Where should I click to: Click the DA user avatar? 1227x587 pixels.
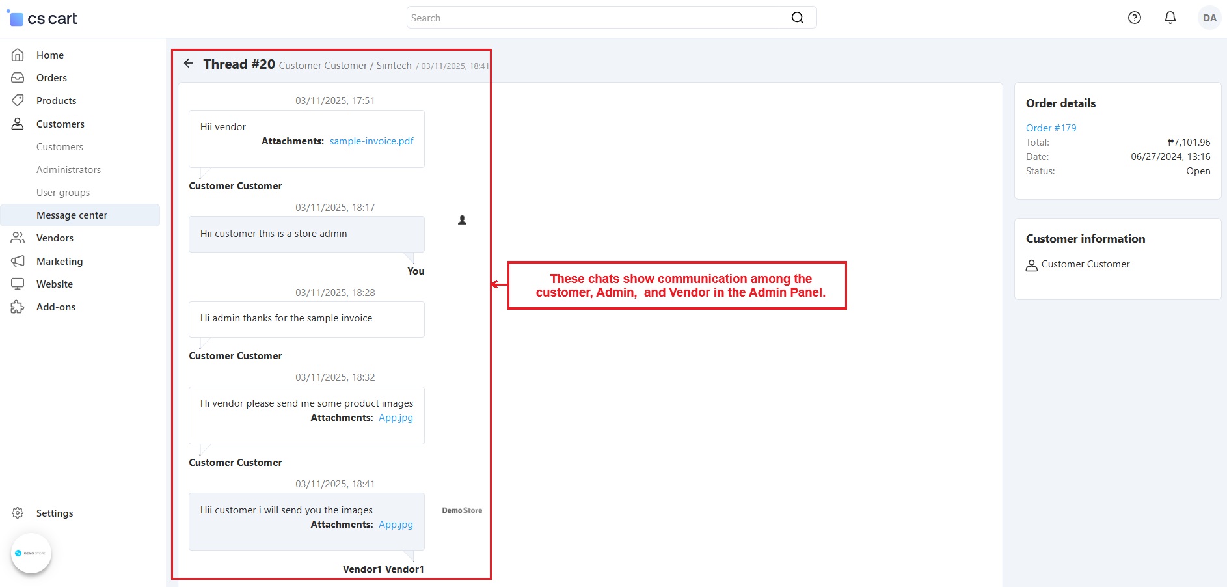click(x=1209, y=18)
